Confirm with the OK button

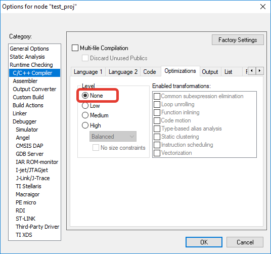204,242
